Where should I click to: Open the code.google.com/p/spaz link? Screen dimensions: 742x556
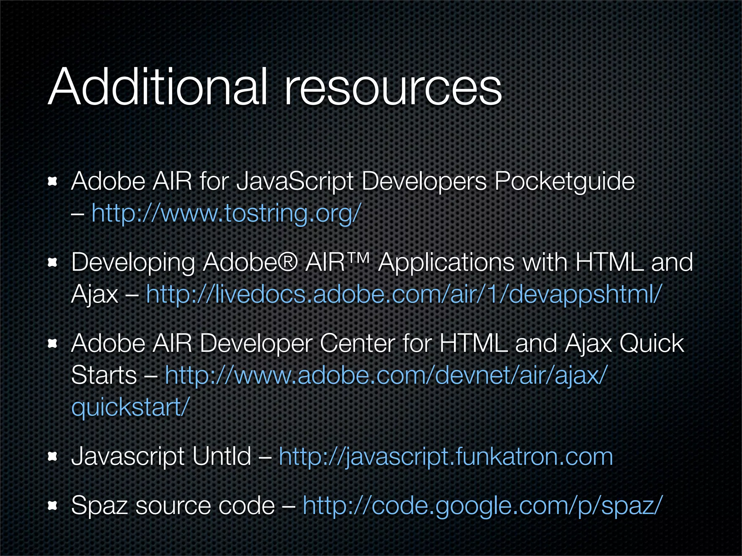click(x=483, y=506)
